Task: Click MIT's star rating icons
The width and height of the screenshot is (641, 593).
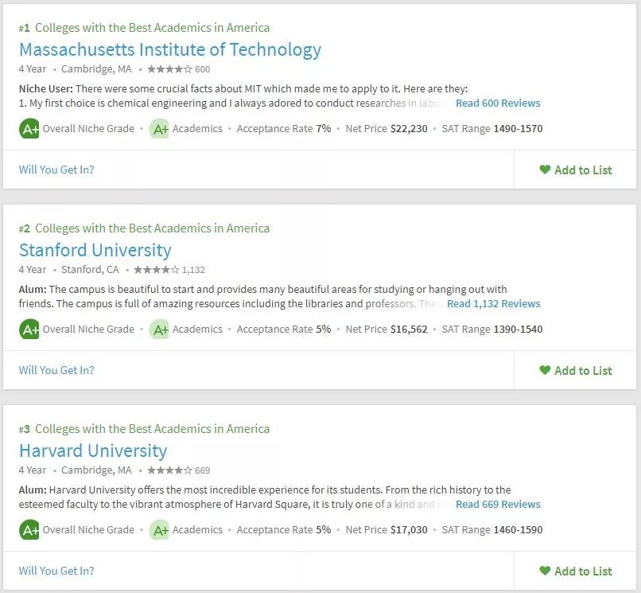Action: 169,69
